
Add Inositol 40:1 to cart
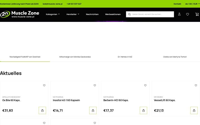(93, 111)
